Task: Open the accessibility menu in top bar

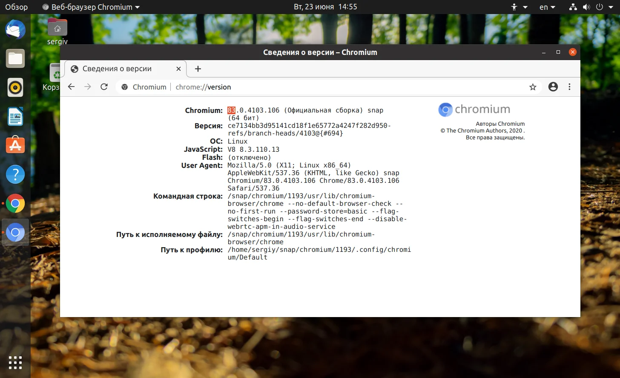Action: click(519, 7)
